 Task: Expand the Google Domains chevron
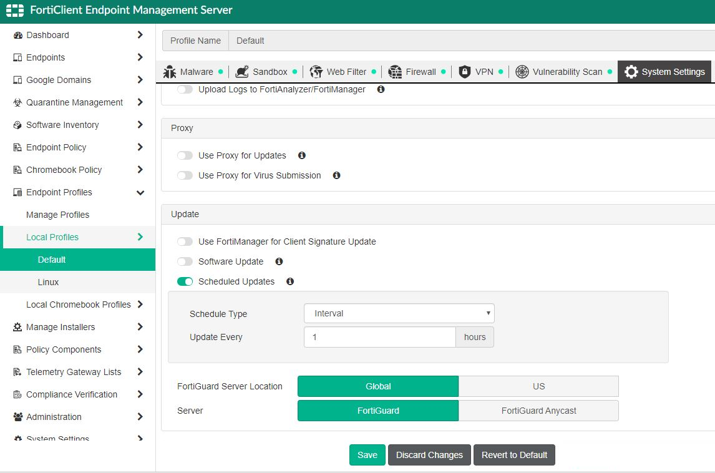point(140,79)
